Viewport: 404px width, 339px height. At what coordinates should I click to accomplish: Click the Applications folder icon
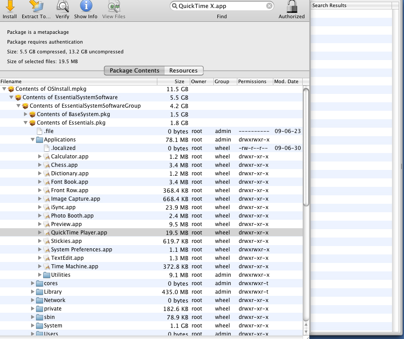coord(40,140)
